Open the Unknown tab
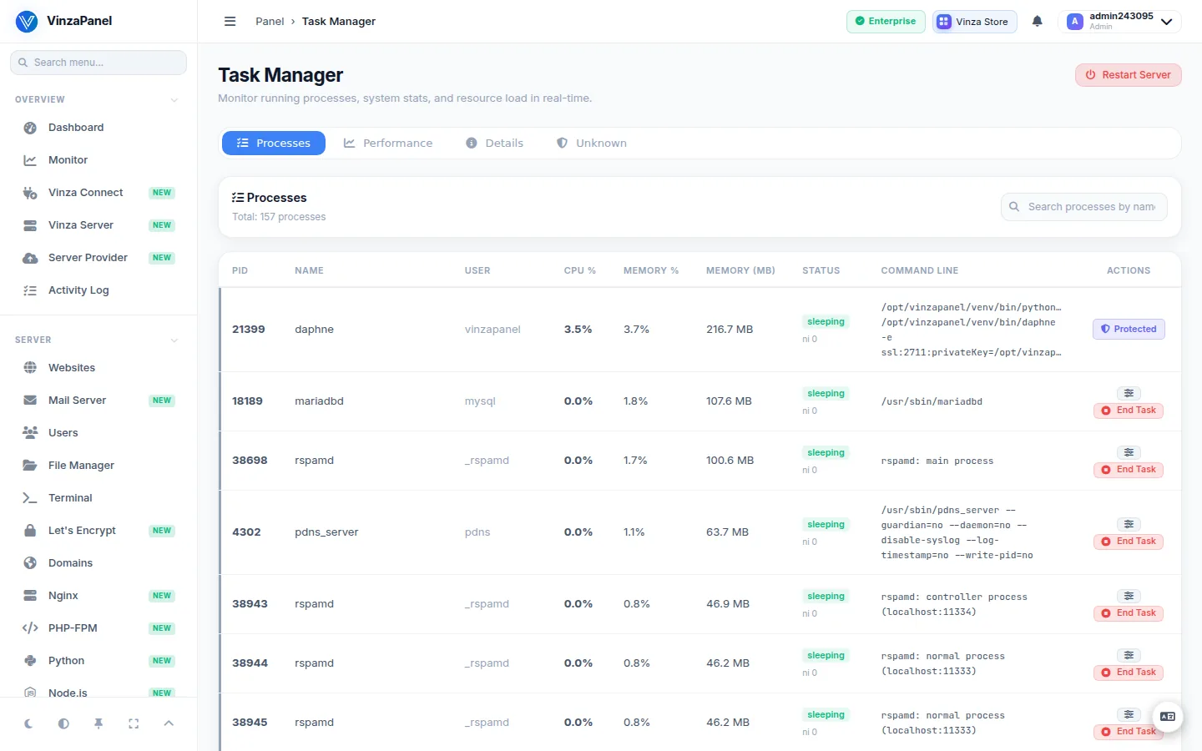 tap(592, 144)
